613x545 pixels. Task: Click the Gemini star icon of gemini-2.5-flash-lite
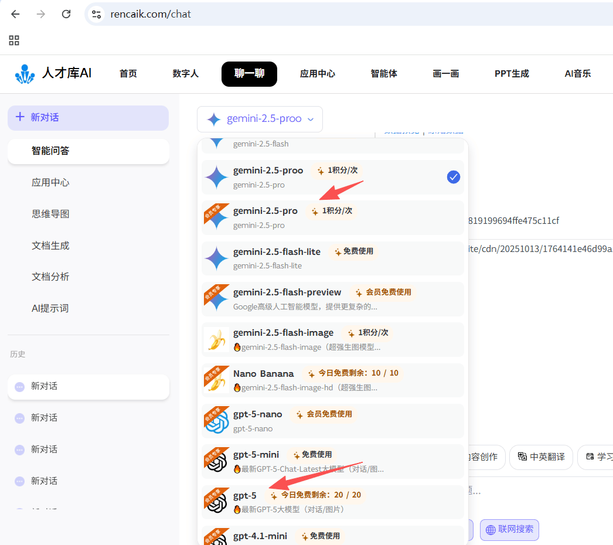coord(216,258)
